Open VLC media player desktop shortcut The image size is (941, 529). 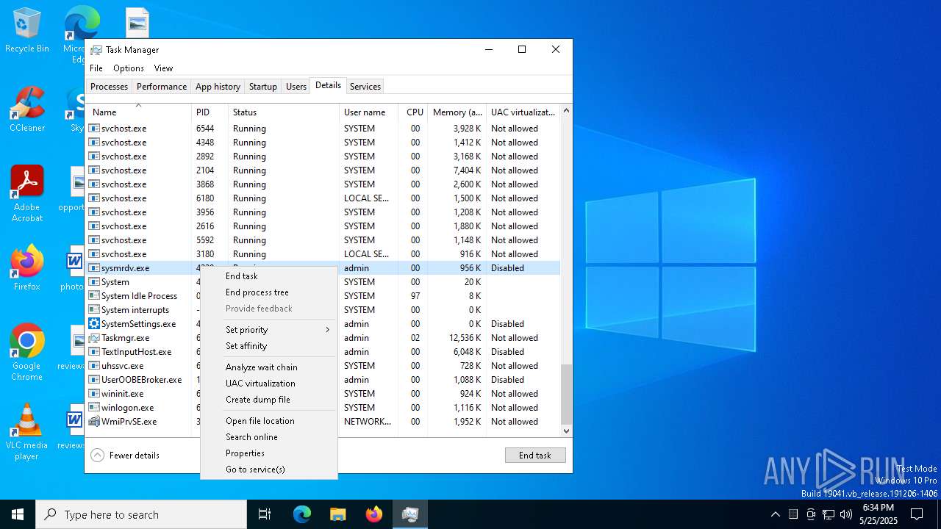[27, 432]
